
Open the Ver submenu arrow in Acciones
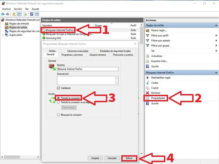point(216,51)
